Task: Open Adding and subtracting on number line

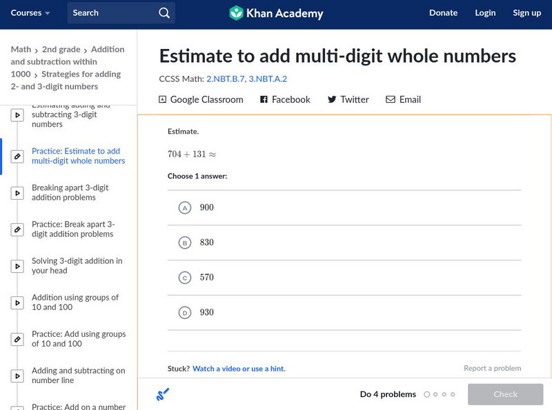Action: click(x=78, y=376)
